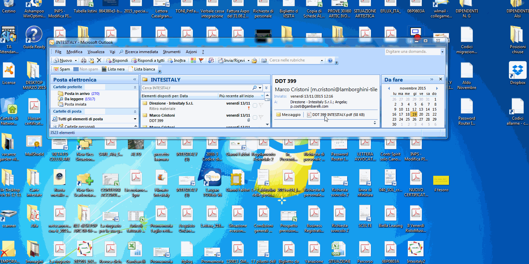Expand the Da fare bar chevron

[x=432, y=80]
